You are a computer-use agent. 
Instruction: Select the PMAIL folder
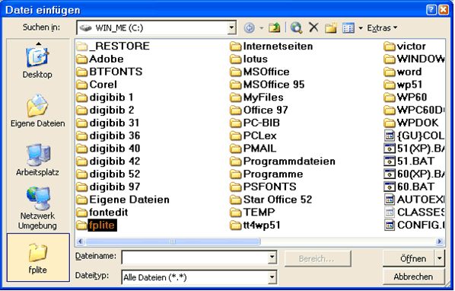tap(253, 148)
